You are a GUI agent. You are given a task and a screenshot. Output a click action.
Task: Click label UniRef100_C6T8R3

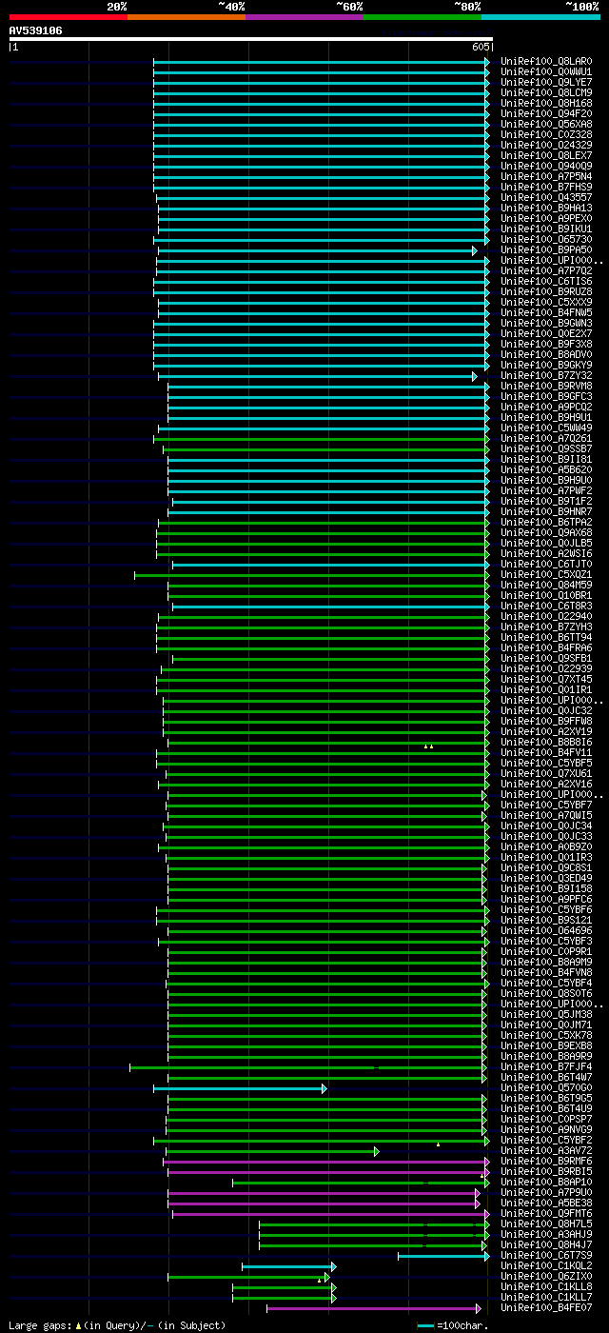546,607
